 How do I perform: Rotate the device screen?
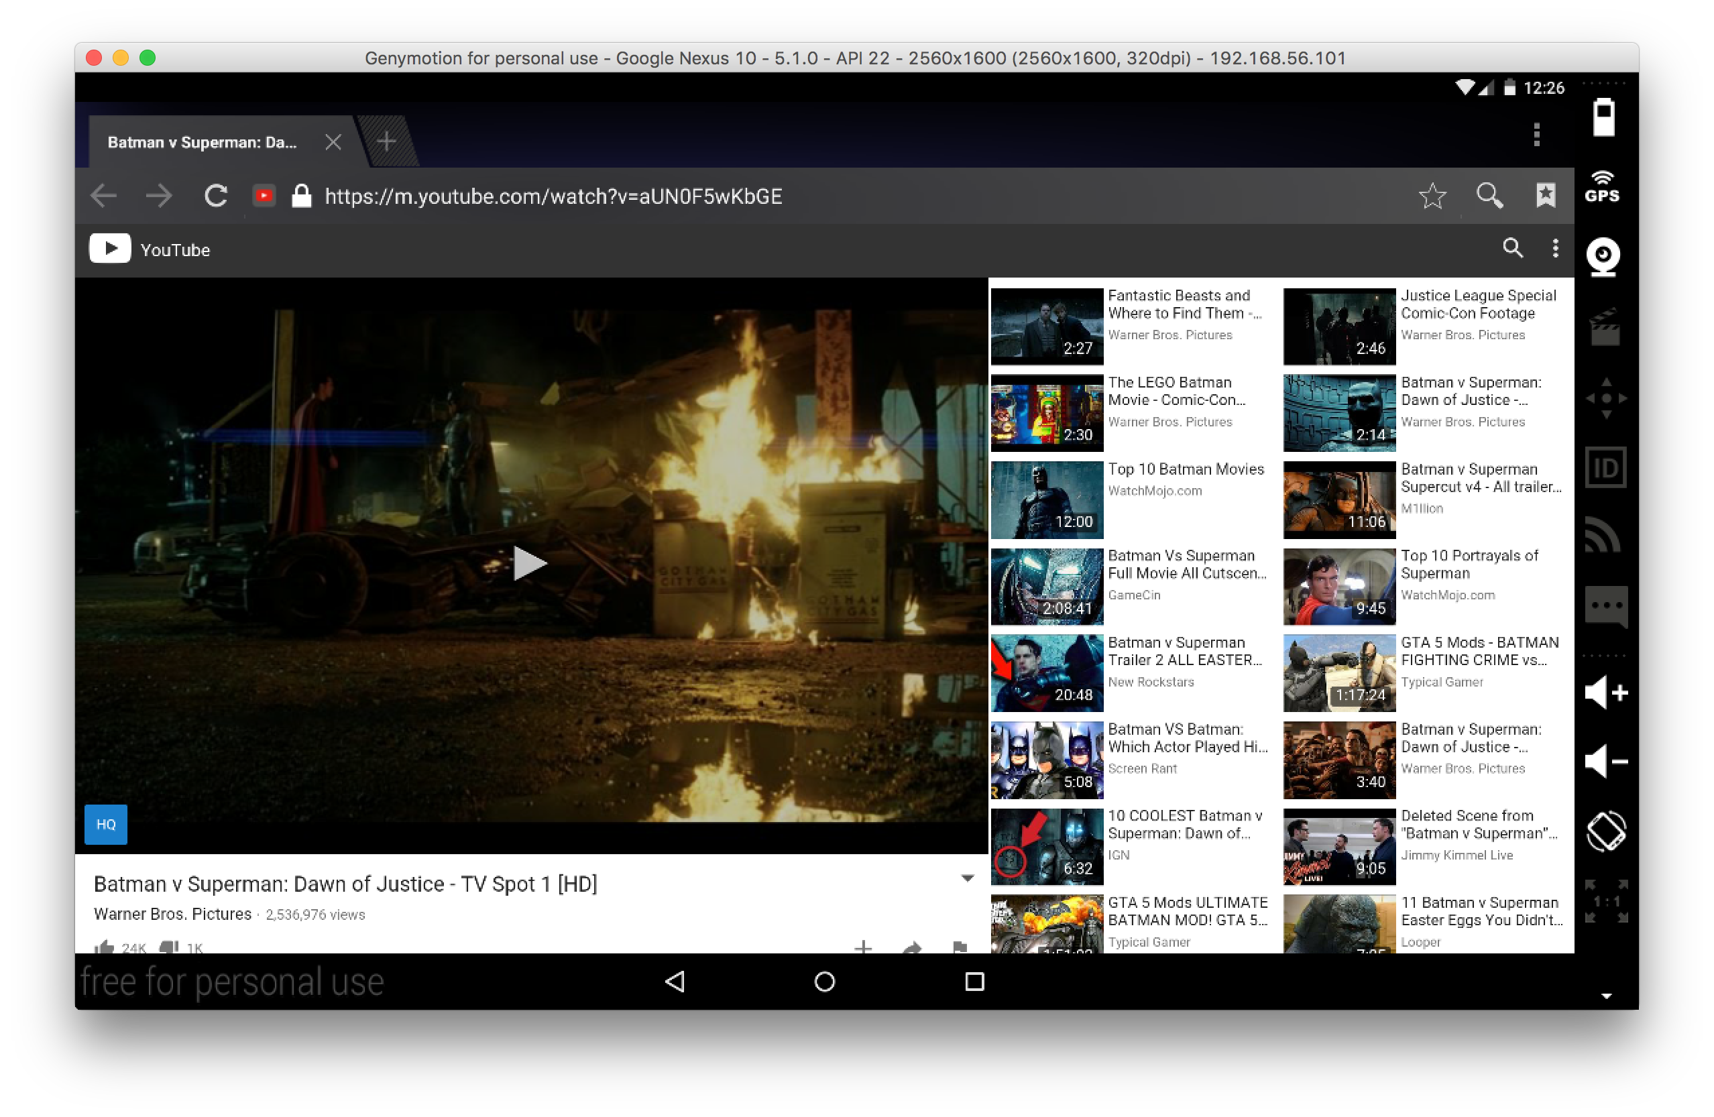[1605, 831]
